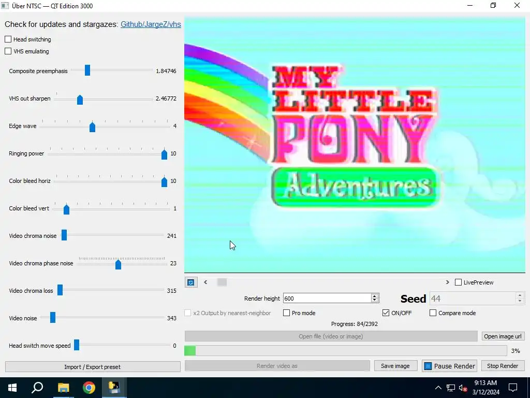Click Render video as button
The width and height of the screenshot is (530, 398).
coord(277,366)
